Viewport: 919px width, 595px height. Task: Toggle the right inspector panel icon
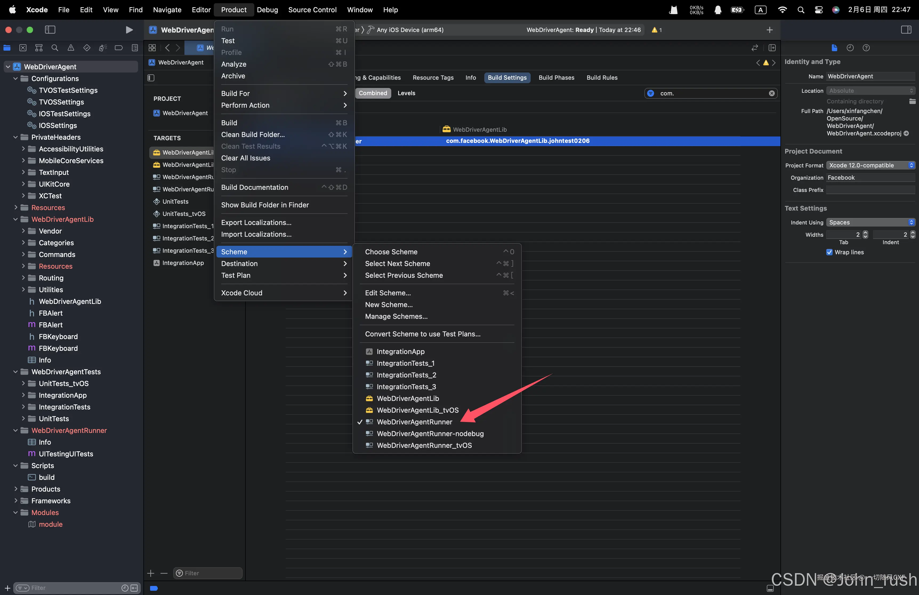[x=906, y=30]
